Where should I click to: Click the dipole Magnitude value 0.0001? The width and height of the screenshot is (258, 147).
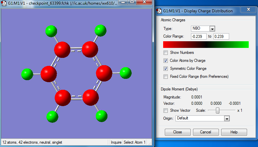(x=197, y=97)
